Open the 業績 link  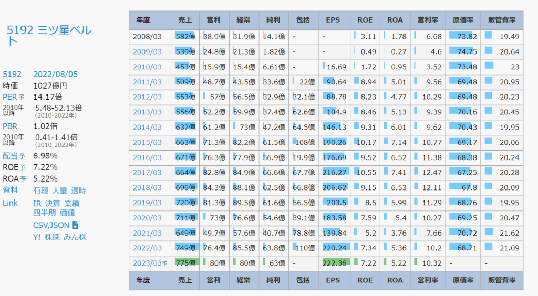coord(71,204)
